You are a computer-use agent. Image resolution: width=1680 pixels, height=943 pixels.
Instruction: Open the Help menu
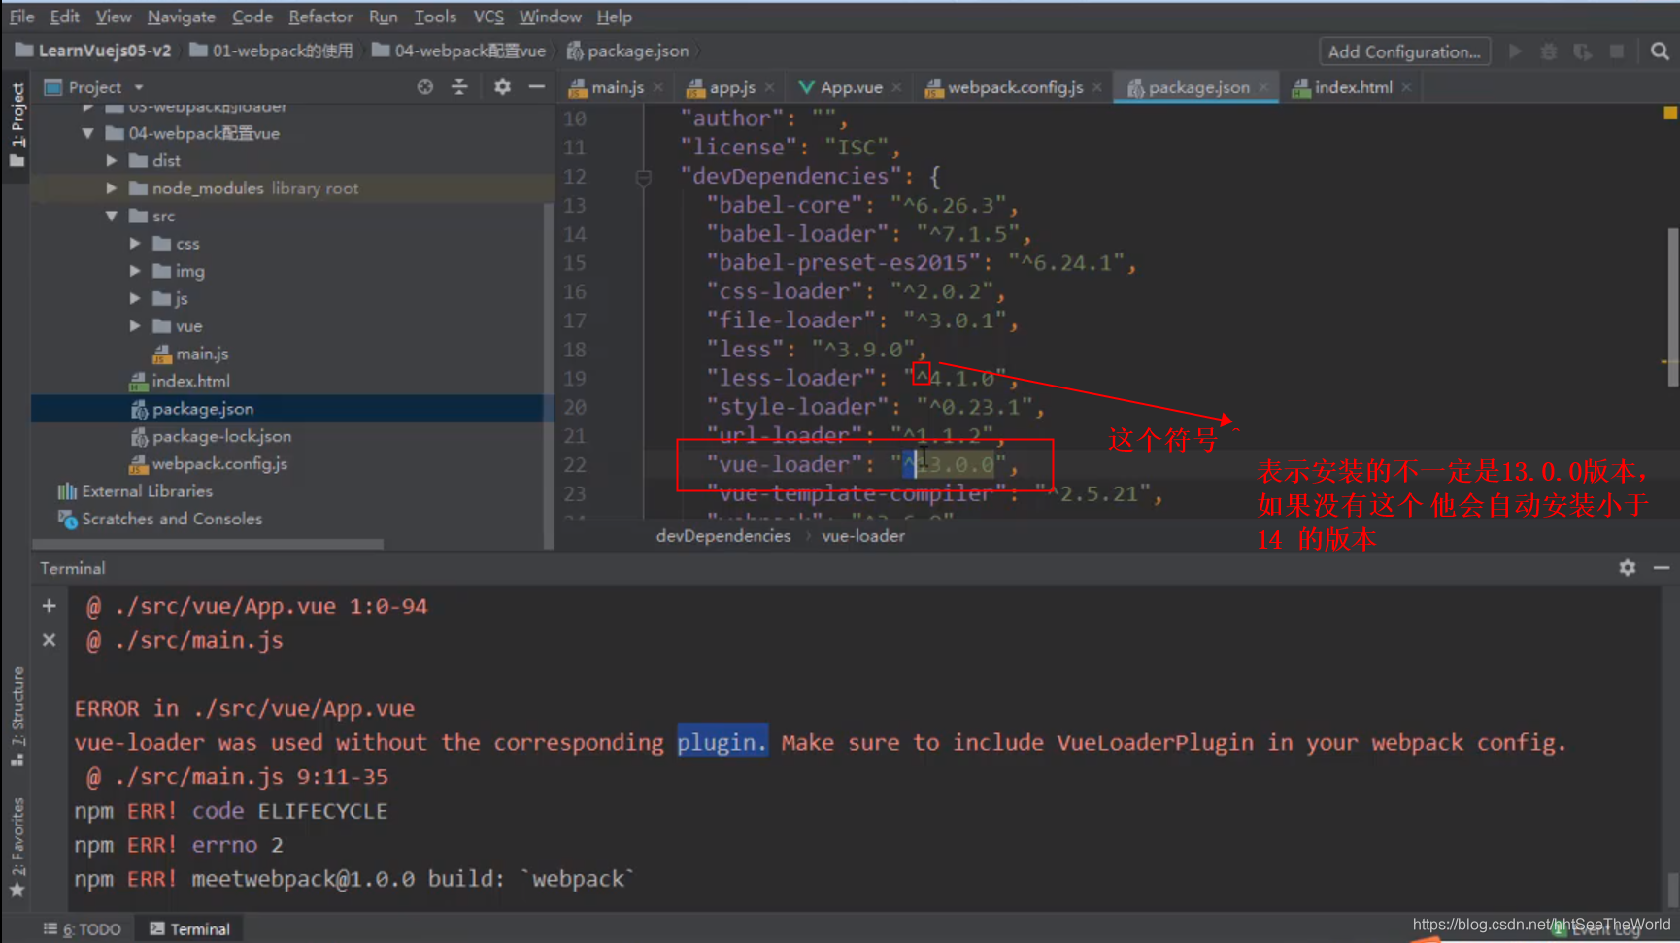click(614, 17)
